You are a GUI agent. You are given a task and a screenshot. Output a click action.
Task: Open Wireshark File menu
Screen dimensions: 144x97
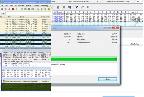click(x=2, y=6)
